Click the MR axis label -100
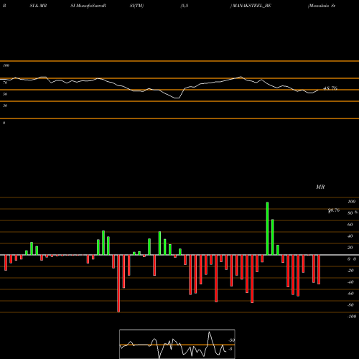Image resolution: width=359 pixels, height=359 pixels. (352, 317)
